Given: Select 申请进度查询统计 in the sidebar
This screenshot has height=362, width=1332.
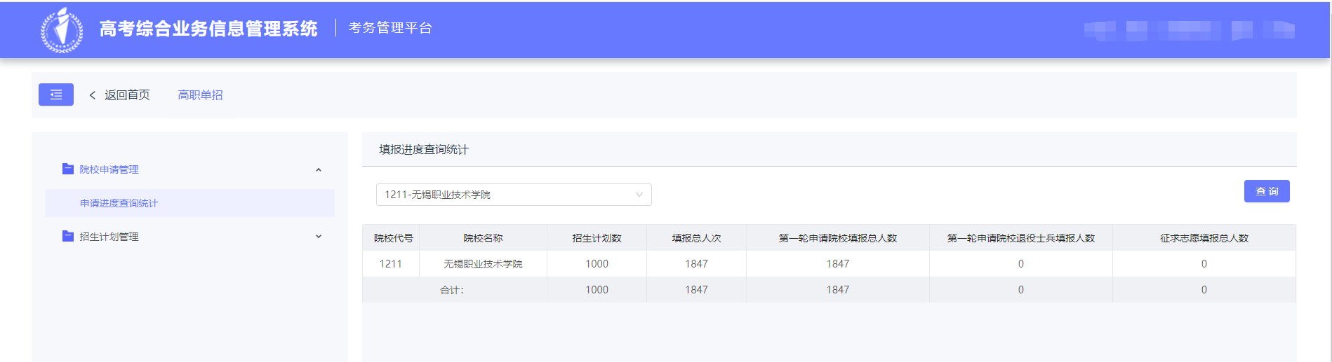Looking at the screenshot, I should [x=119, y=203].
